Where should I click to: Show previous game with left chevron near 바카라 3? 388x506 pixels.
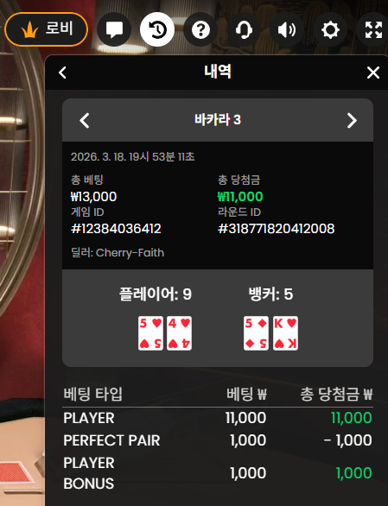point(85,120)
